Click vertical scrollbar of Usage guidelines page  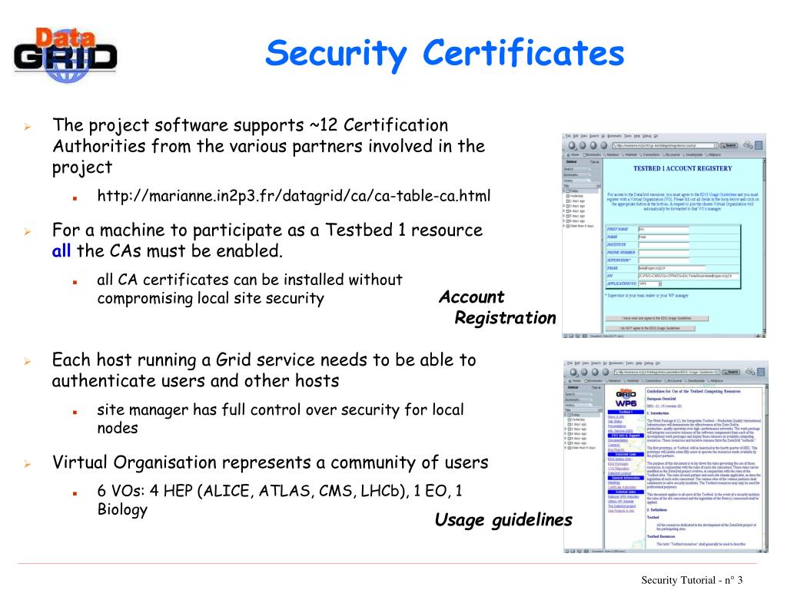[x=766, y=466]
